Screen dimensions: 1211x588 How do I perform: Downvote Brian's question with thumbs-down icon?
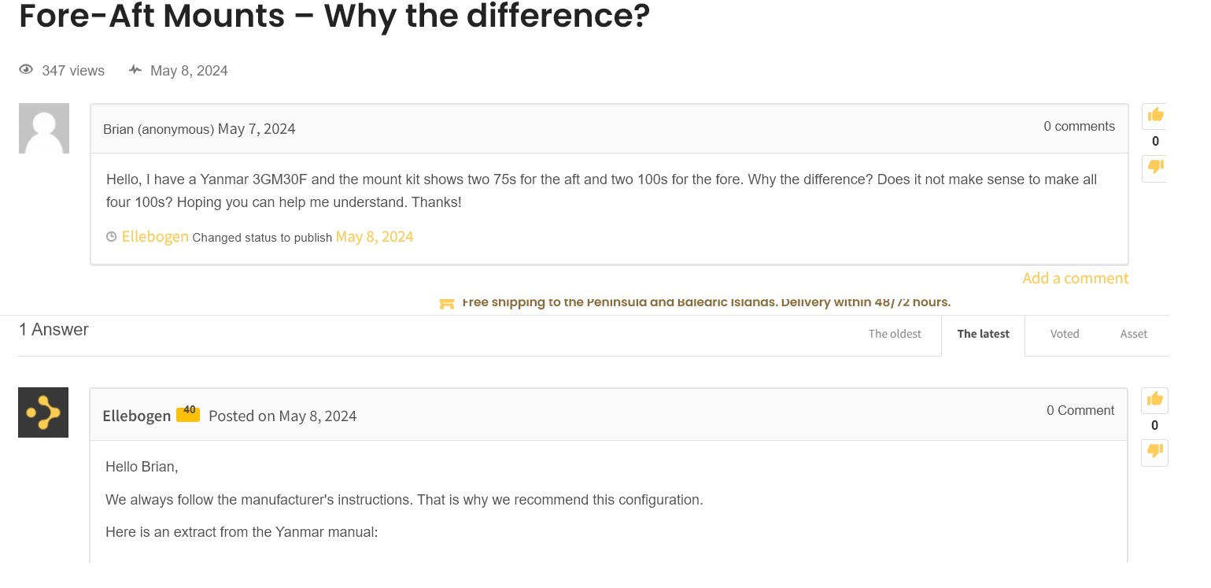pos(1154,167)
